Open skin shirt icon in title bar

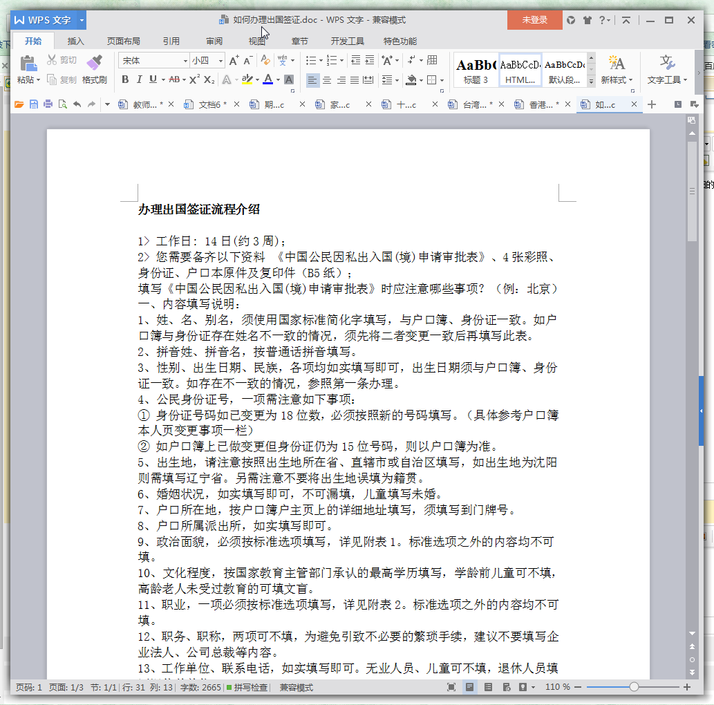click(588, 20)
